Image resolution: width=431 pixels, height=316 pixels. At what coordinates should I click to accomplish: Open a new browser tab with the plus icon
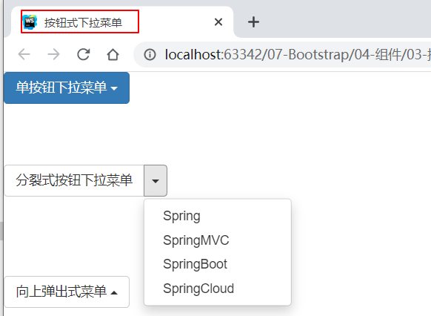(253, 22)
